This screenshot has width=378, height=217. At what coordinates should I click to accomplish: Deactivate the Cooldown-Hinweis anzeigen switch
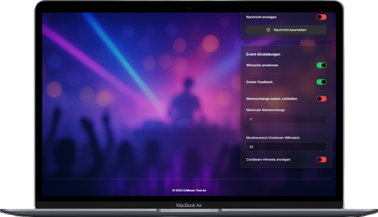pos(321,160)
